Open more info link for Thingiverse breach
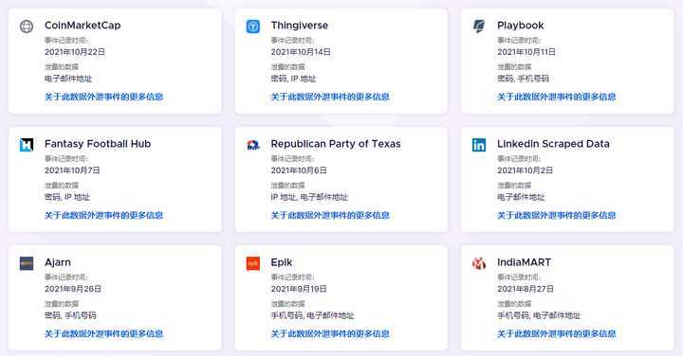Viewport: 683px width, 356px height. 330,97
